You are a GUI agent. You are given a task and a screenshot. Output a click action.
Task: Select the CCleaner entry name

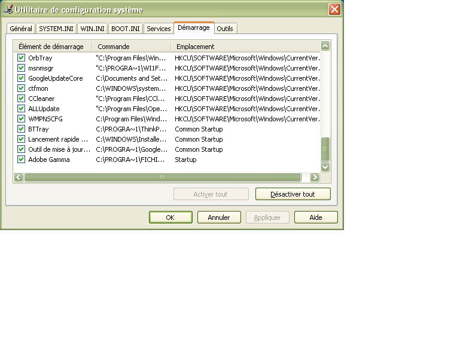tap(41, 99)
